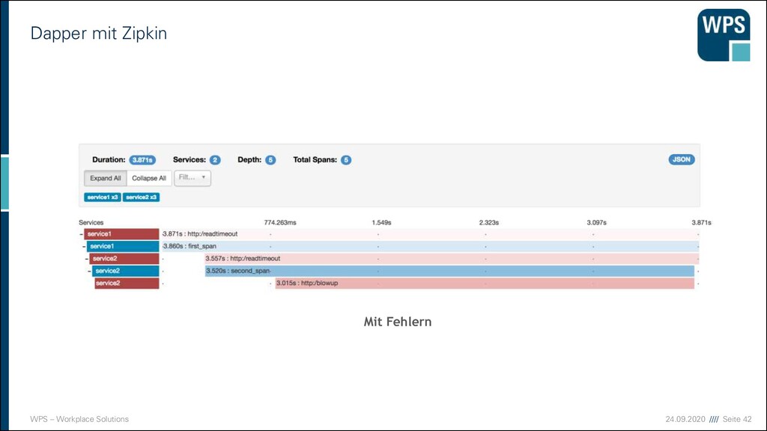Click the Expand All button

(x=105, y=178)
